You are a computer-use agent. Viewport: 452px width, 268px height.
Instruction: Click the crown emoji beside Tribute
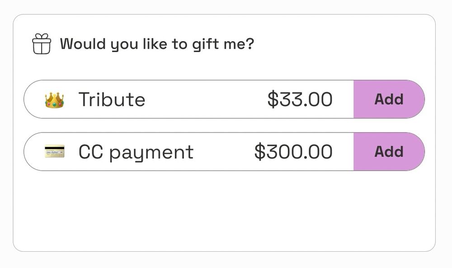(55, 100)
